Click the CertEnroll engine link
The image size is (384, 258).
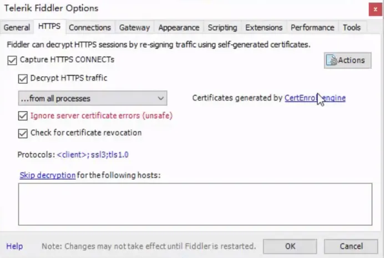[x=315, y=98]
